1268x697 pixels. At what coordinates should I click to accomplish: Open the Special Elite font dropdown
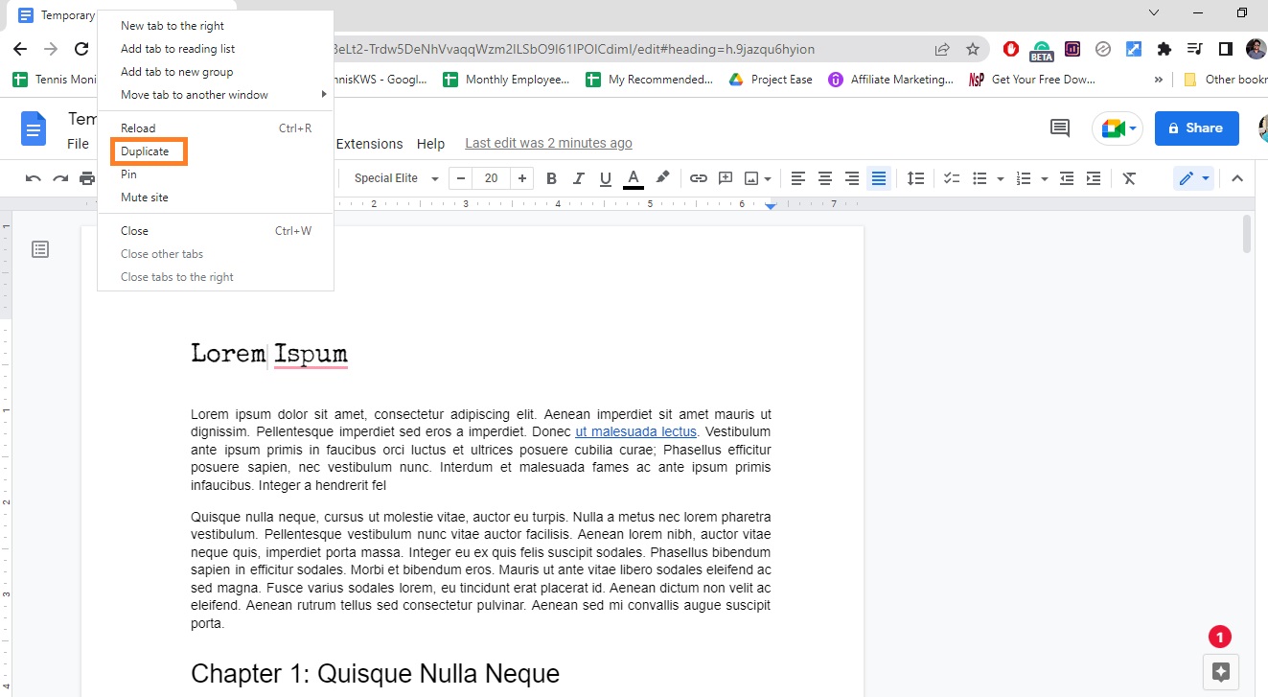point(393,177)
